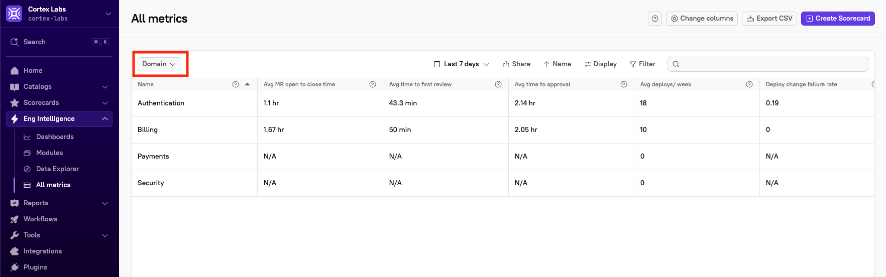Open the help question mark button

tap(655, 19)
